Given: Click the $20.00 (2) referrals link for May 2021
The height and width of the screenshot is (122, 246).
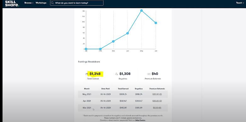Looking at the screenshot, I should coord(157,94).
